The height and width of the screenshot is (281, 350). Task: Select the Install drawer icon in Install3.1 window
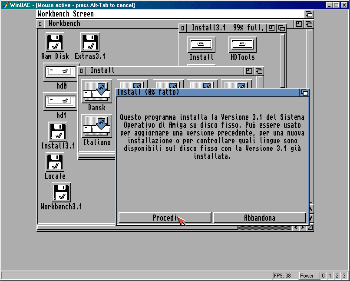coord(201,45)
